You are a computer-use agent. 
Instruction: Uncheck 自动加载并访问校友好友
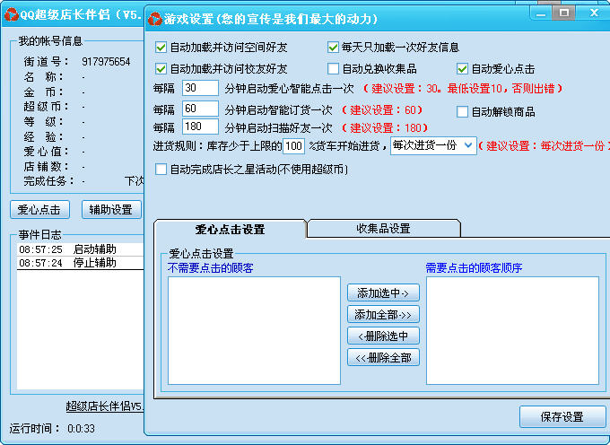(161, 69)
